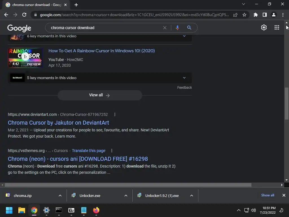
Task: Open Settings gear in taskbar
Action: tap(47, 210)
